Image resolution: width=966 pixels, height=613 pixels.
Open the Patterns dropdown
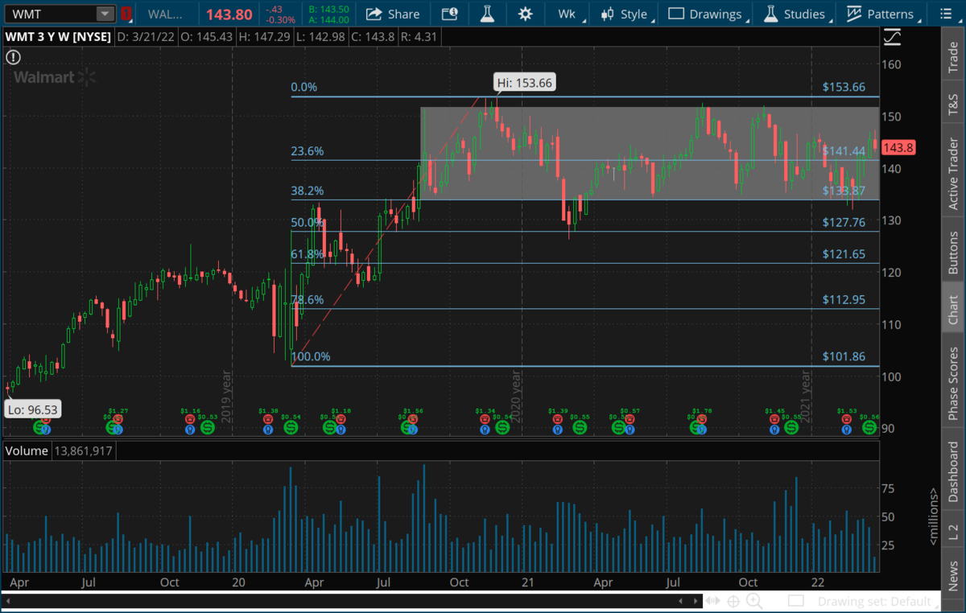click(882, 14)
